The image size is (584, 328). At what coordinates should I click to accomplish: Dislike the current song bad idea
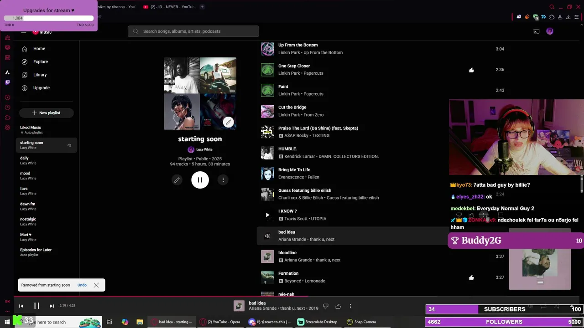click(326, 306)
